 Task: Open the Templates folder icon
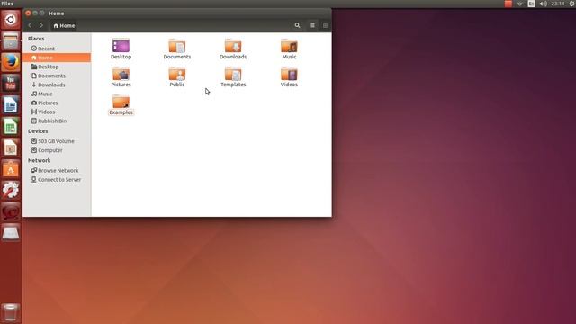click(x=233, y=74)
